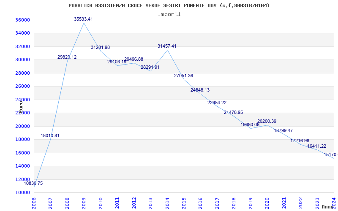The image size is (338, 211).
Task: Click the 17216.98 value label
Action: pyautogui.click(x=300, y=141)
